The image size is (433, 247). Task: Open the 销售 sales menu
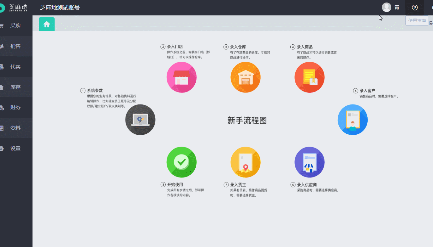16,46
